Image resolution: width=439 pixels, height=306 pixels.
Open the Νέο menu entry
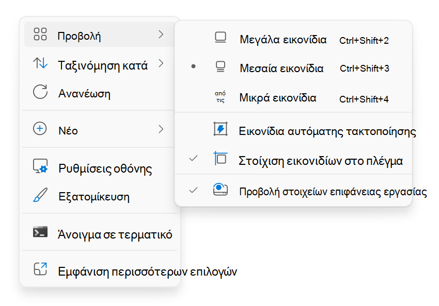click(x=99, y=129)
